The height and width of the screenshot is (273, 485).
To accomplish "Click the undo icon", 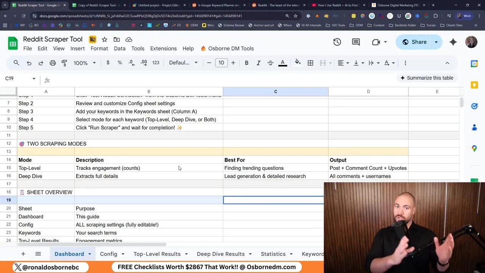I will pos(29,63).
